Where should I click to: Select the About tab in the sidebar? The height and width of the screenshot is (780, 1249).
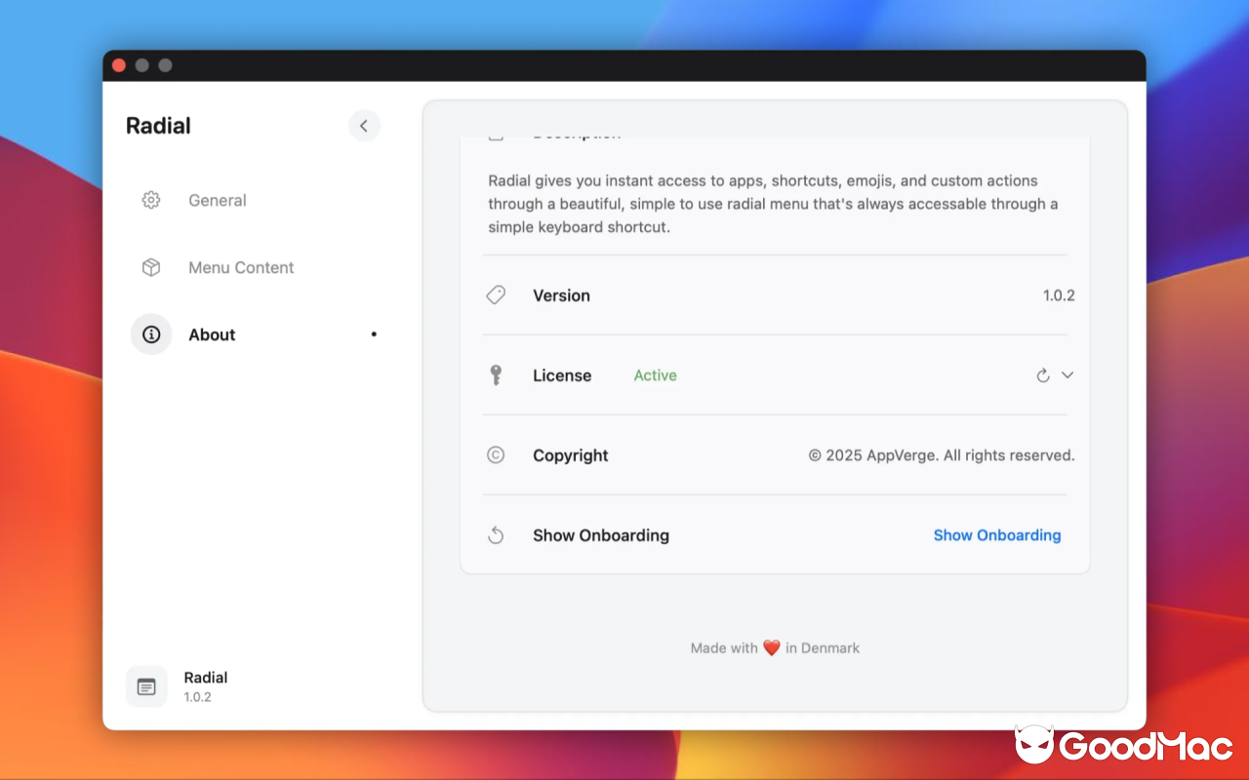tap(212, 333)
